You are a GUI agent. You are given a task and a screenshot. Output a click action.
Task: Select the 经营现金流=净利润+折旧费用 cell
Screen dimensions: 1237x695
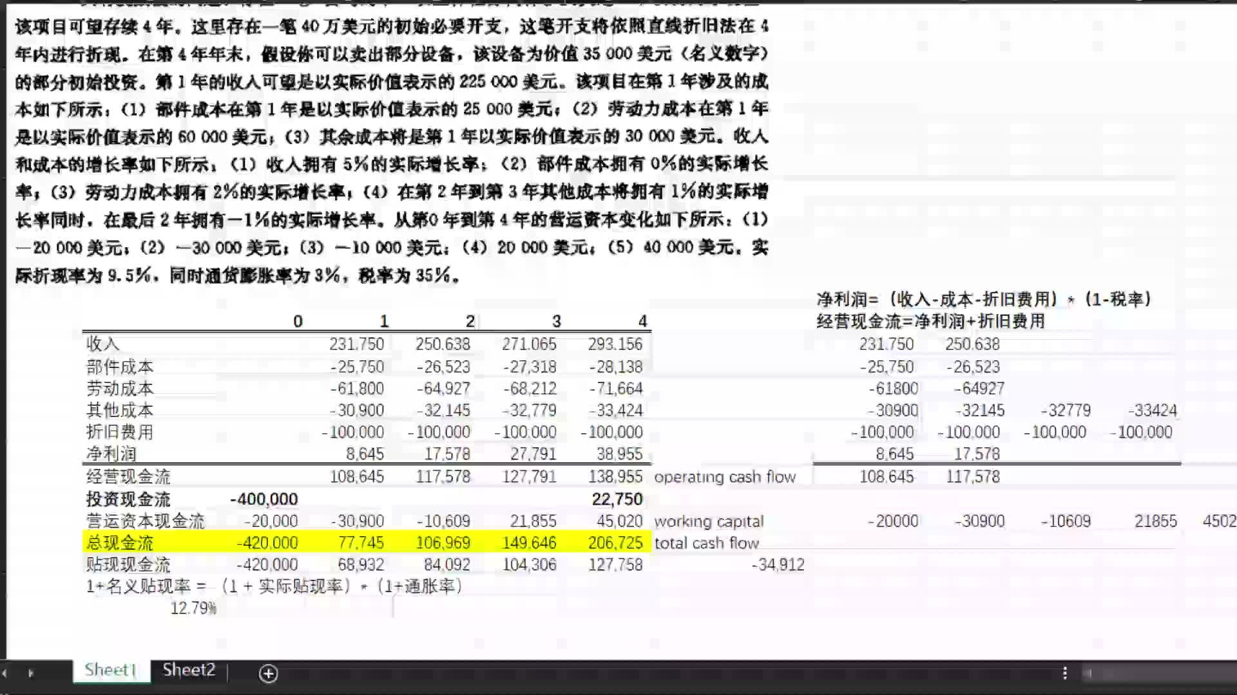click(x=930, y=321)
